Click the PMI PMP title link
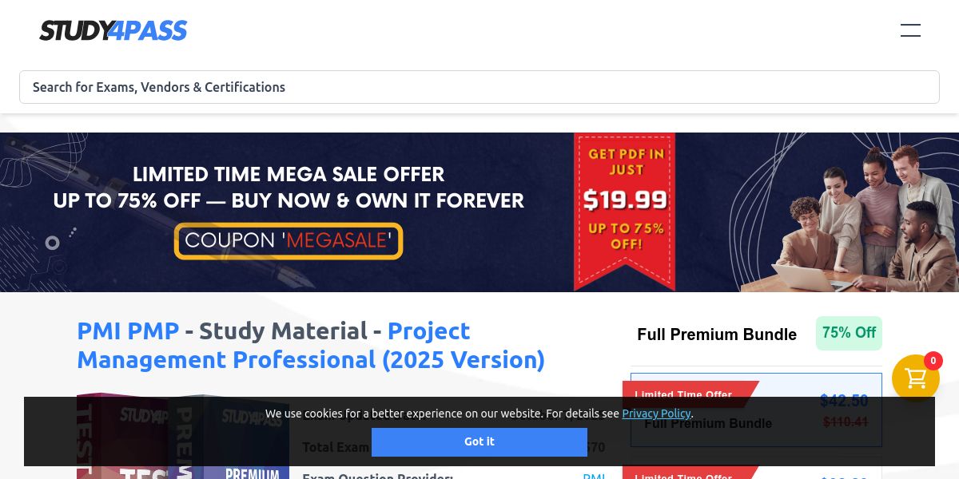This screenshot has width=959, height=479. (128, 331)
